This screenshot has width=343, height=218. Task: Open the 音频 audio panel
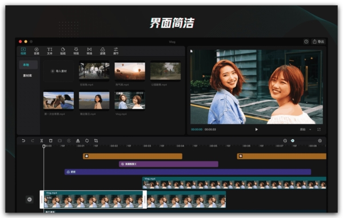pyautogui.click(x=37, y=51)
